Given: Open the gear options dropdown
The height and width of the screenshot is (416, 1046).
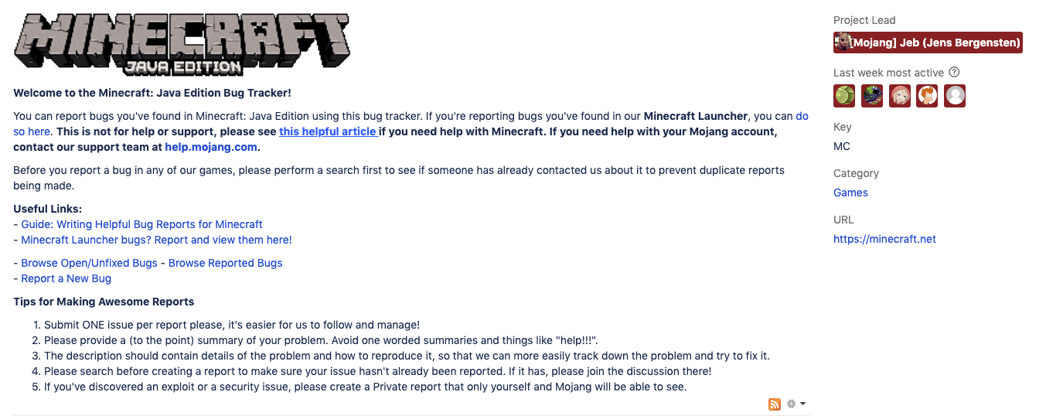Looking at the screenshot, I should tap(796, 404).
